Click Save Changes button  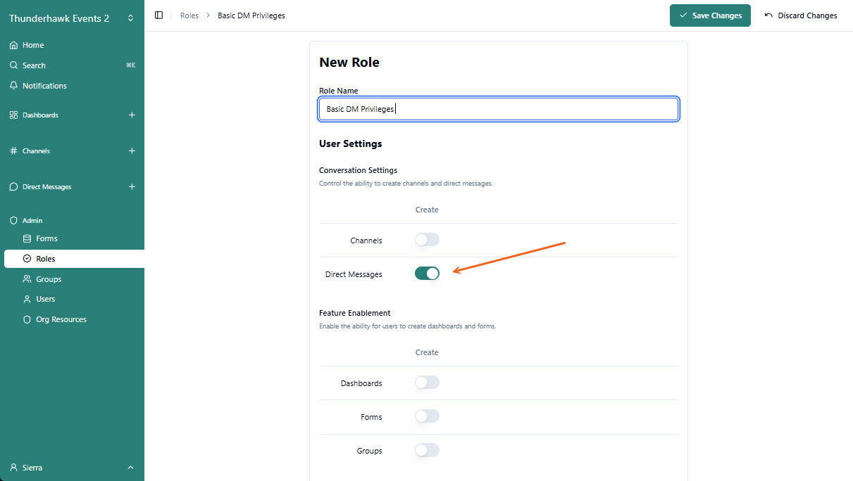click(x=710, y=15)
